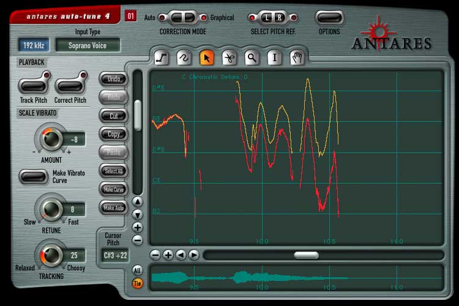Click the vertical pitch scrollbar thumb
This screenshot has width=459, height=306.
138,115
